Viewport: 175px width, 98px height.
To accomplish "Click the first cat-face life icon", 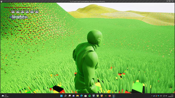I will [13, 12].
